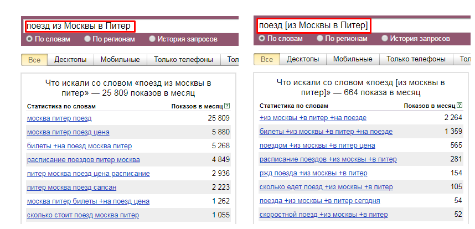Switch to 'Десктопы' tab in right panel
The height and width of the screenshot is (229, 475).
[303, 59]
